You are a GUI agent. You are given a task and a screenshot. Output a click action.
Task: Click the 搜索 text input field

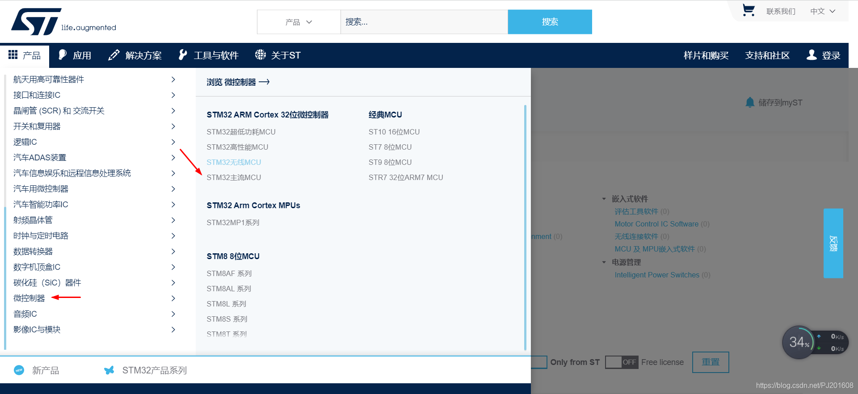pyautogui.click(x=424, y=22)
